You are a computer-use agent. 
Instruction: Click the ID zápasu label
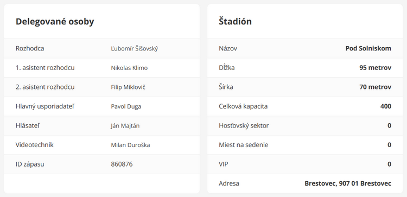[30, 164]
